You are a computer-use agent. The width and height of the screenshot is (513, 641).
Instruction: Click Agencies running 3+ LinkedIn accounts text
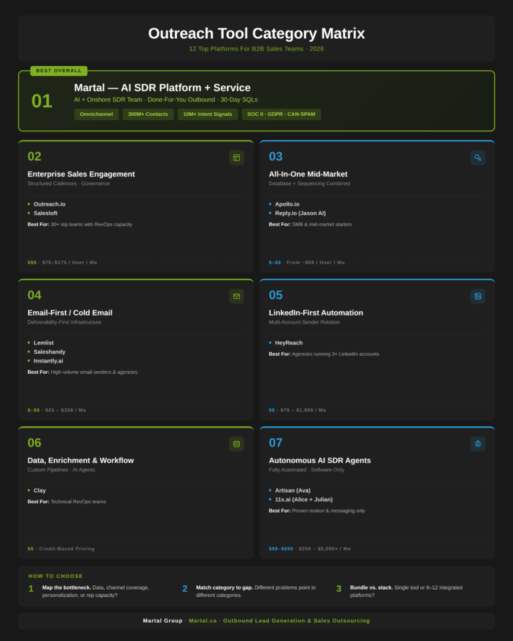coord(336,354)
